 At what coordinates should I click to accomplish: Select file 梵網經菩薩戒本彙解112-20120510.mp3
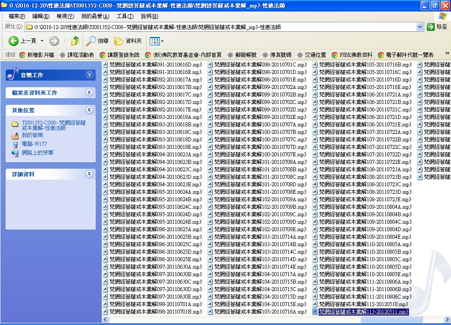363,304
